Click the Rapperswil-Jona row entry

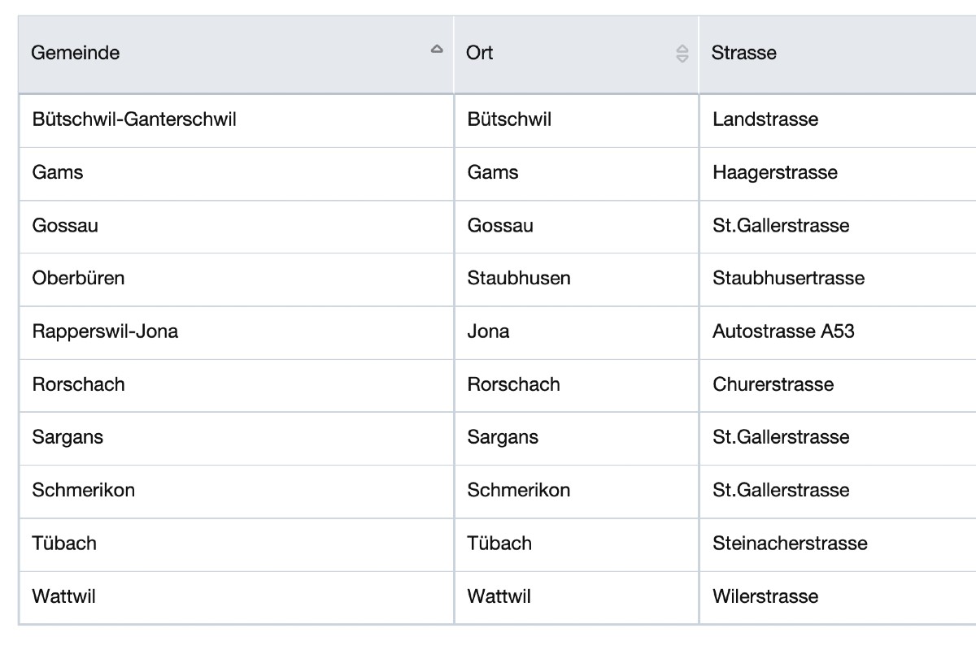[105, 331]
